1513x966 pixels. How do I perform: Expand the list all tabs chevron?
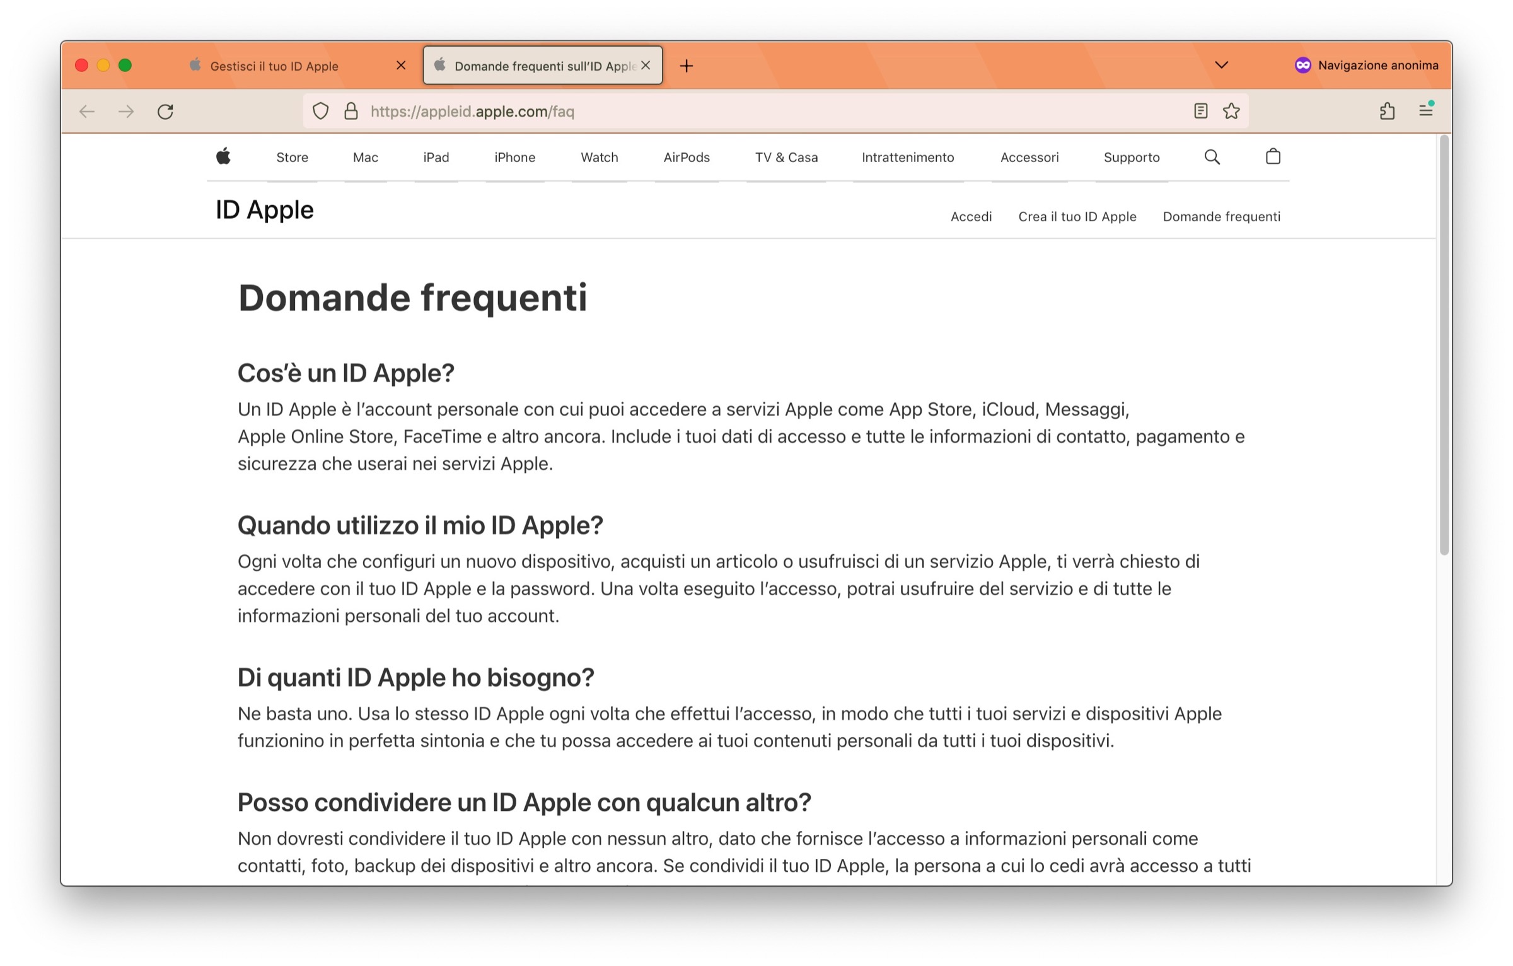pos(1221,65)
